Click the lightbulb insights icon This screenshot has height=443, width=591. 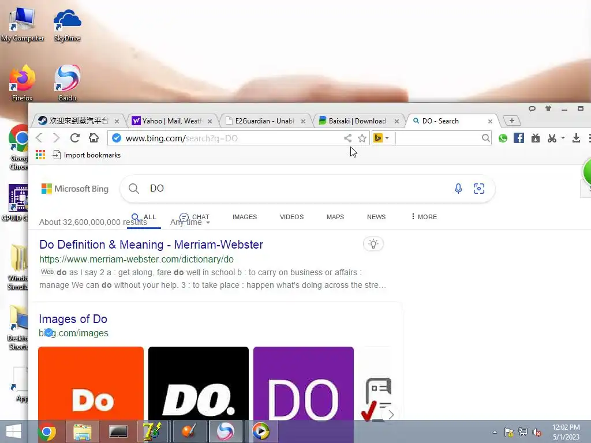[373, 244]
